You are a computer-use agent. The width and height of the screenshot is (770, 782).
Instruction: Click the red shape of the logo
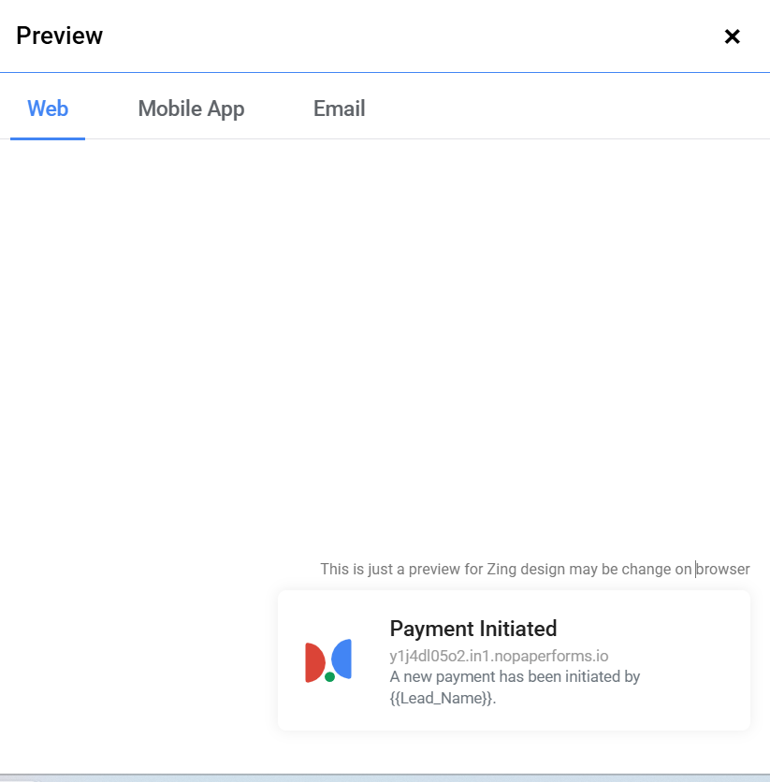[313, 661]
